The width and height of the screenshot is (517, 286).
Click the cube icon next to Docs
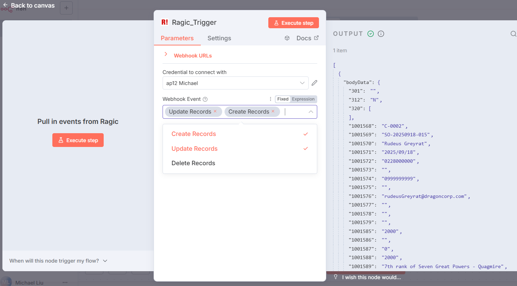tap(287, 38)
